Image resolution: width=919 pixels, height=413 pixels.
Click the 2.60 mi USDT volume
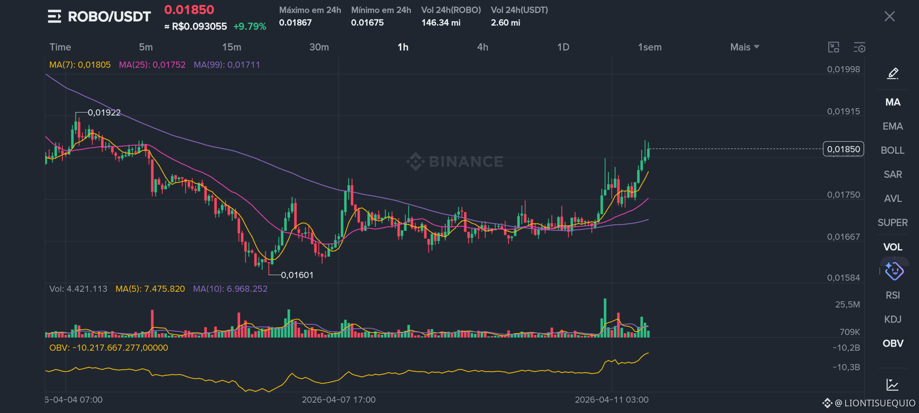505,23
